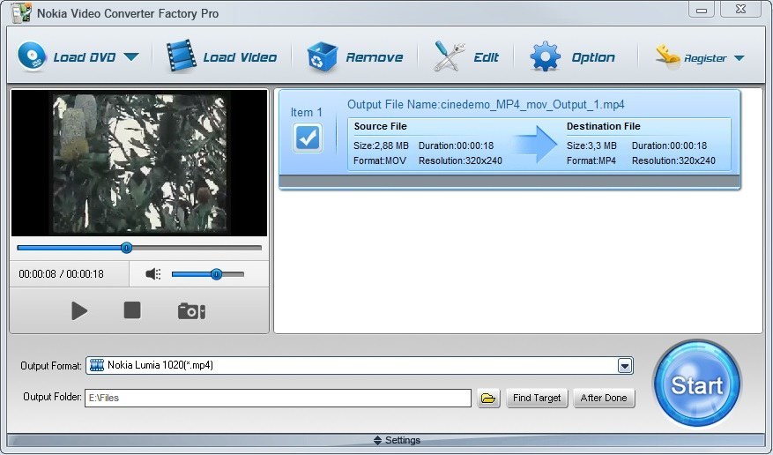Open the Option gear icon

(x=545, y=56)
